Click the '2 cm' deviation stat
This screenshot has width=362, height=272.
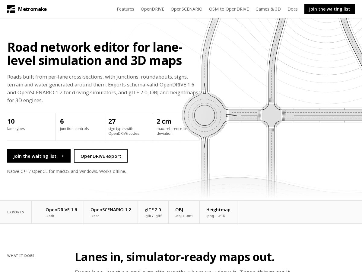click(176, 127)
